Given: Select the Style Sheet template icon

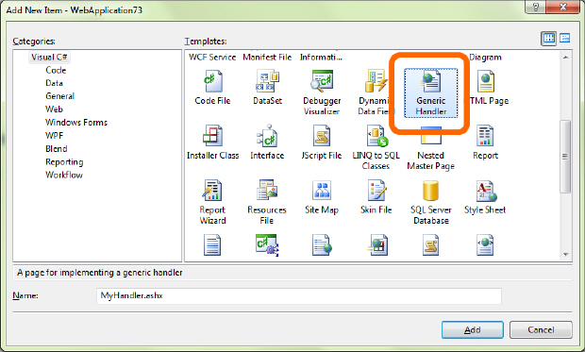Looking at the screenshot, I should [485, 191].
